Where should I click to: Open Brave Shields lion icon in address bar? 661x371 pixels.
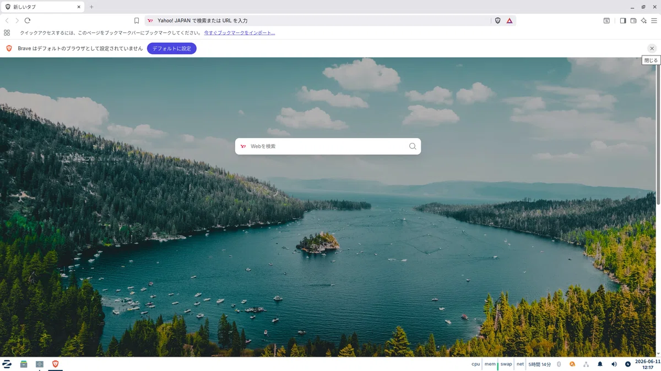click(498, 20)
